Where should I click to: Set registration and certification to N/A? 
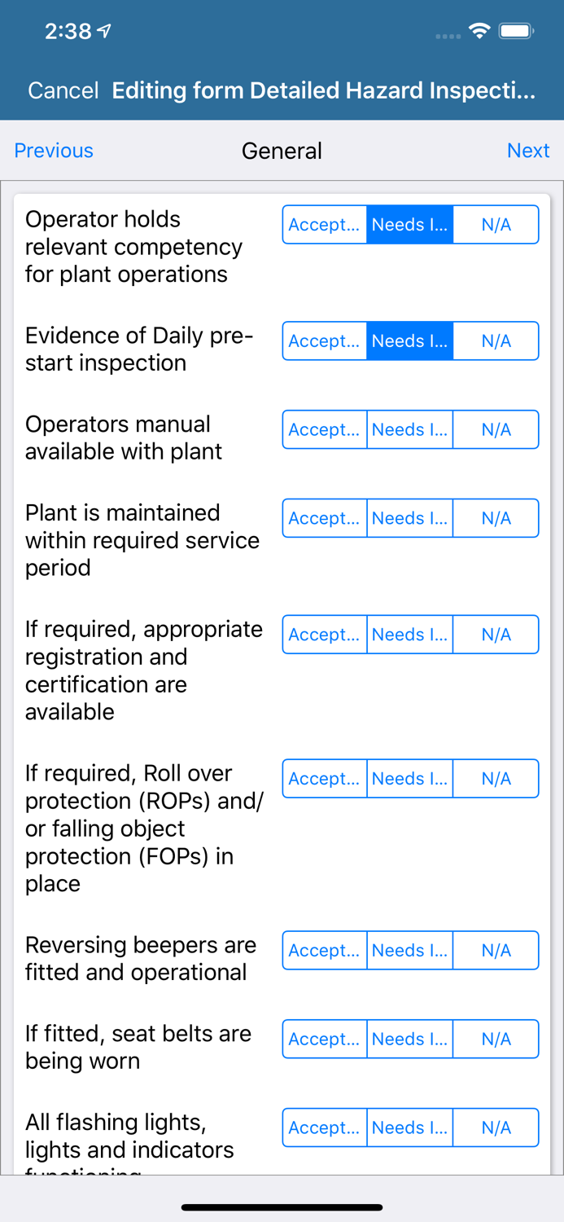tap(496, 635)
